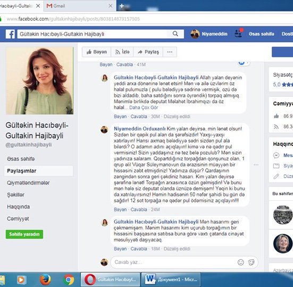Viewport: 293px width, 287px height.
Task: Select Haqqında in the left sidebar
Action: point(18,207)
